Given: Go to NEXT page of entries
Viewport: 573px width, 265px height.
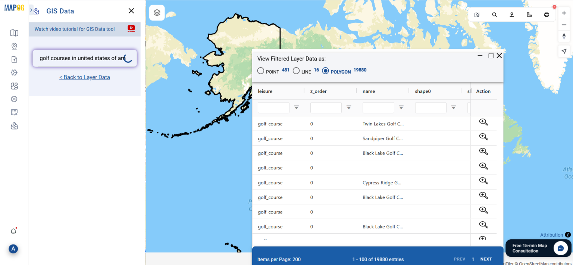Looking at the screenshot, I should pos(486,259).
